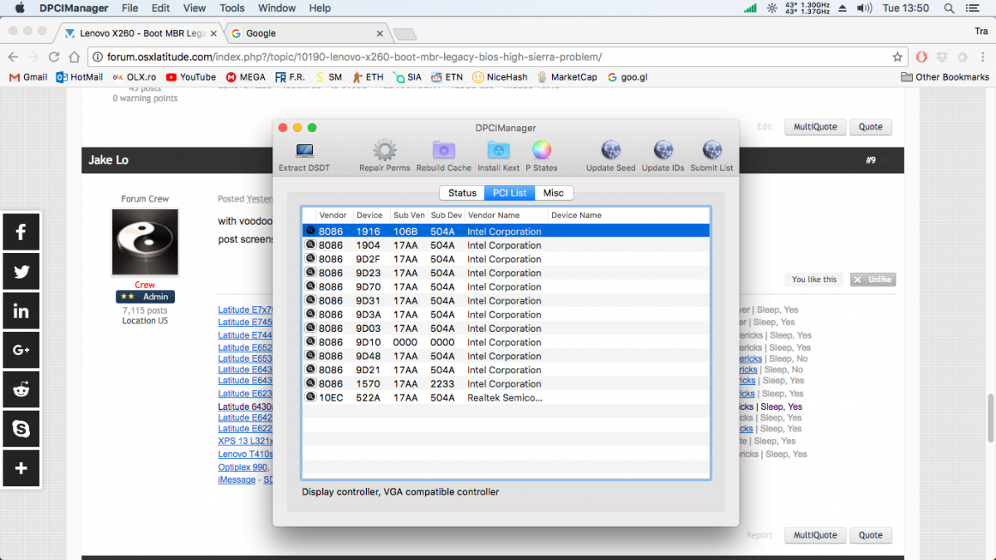Click the bottom Quote button
The width and height of the screenshot is (996, 560).
(x=871, y=535)
